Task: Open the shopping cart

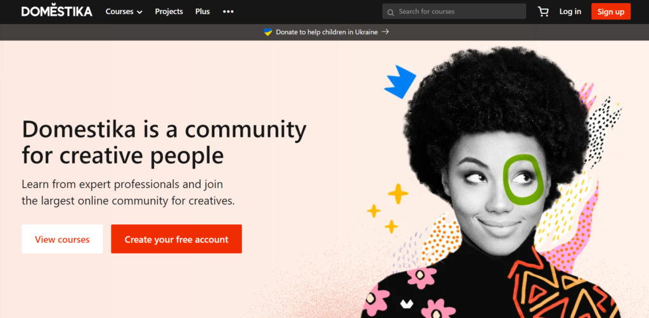Action: (x=543, y=11)
